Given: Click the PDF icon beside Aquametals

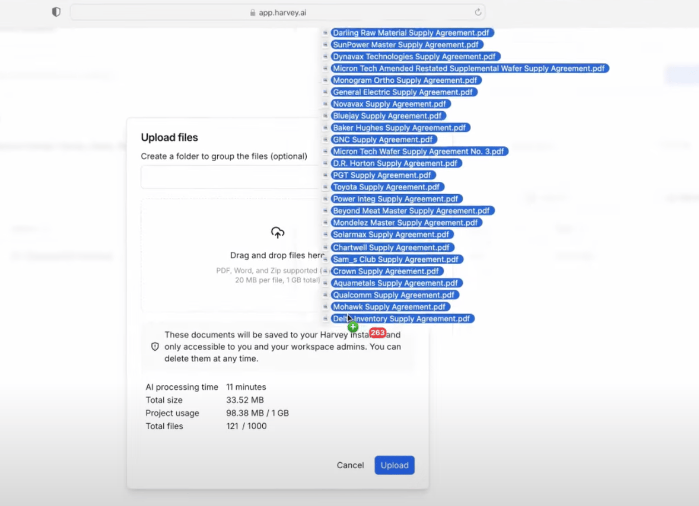Looking at the screenshot, I should [326, 283].
